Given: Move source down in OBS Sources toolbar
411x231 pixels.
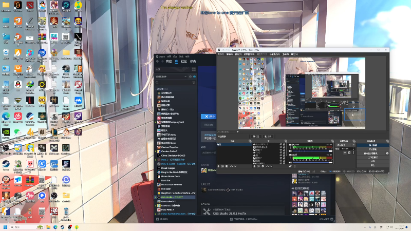Looking at the screenshot, I should coord(271,166).
